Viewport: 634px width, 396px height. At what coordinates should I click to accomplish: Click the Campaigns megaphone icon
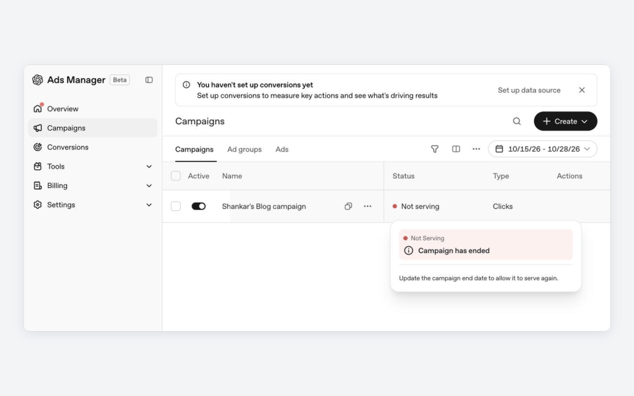click(x=38, y=127)
